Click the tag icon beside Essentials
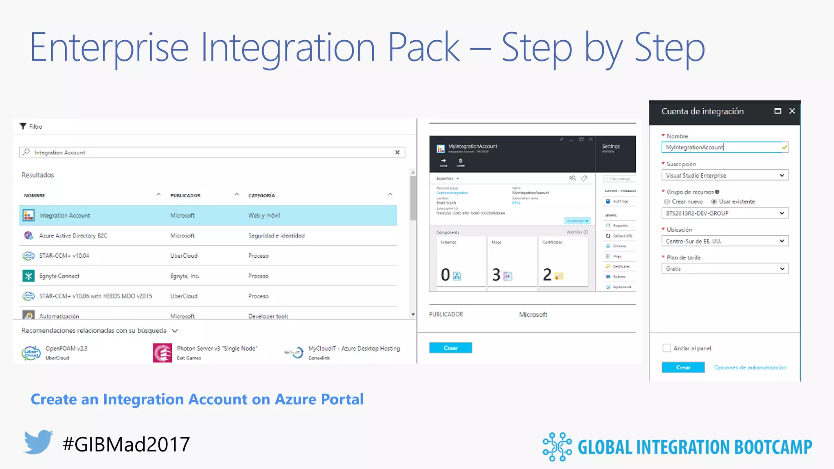 [x=584, y=178]
